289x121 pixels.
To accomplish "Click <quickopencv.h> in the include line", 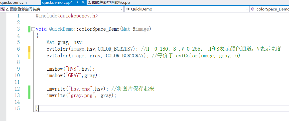I will pyautogui.click(x=78, y=16).
